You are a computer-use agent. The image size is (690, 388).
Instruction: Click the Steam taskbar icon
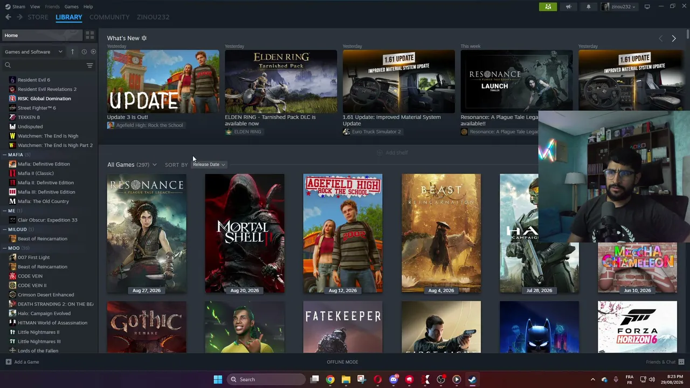(x=472, y=379)
